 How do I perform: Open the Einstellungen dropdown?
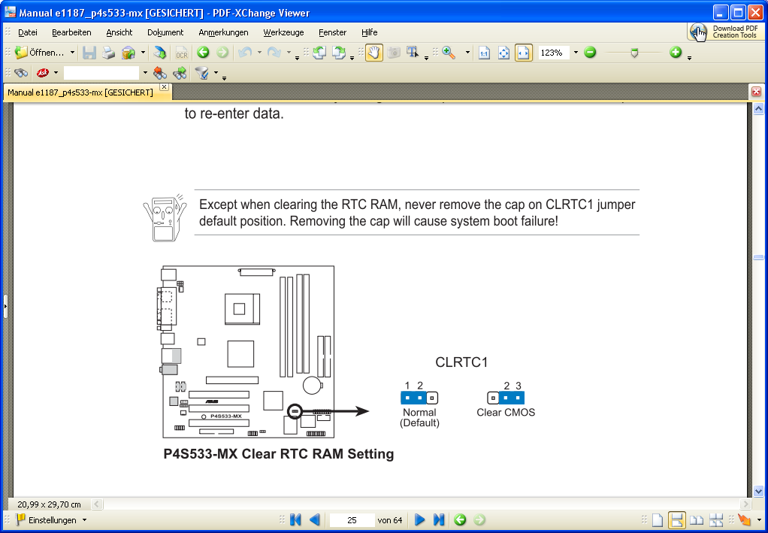[84, 519]
